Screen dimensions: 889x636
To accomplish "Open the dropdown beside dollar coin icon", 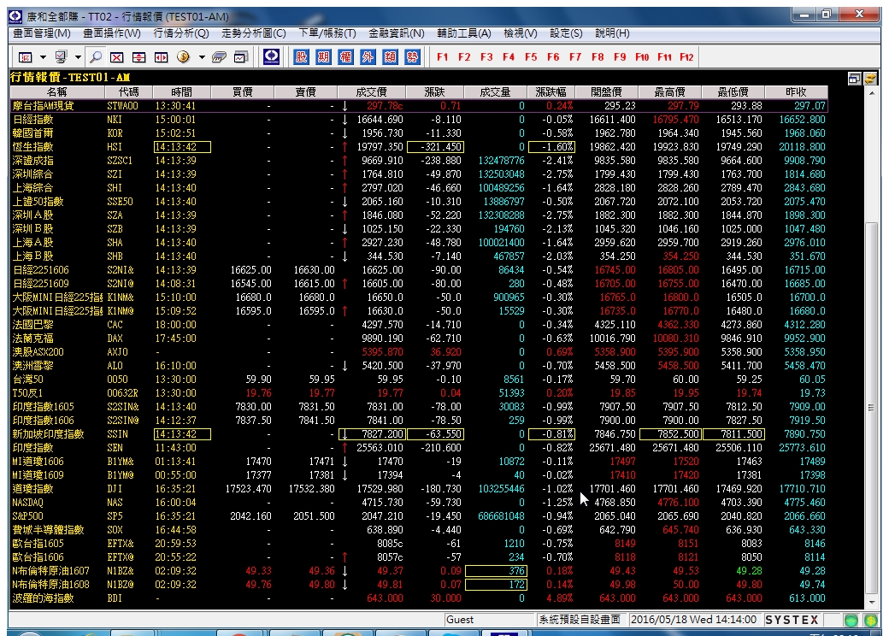I will pyautogui.click(x=201, y=57).
